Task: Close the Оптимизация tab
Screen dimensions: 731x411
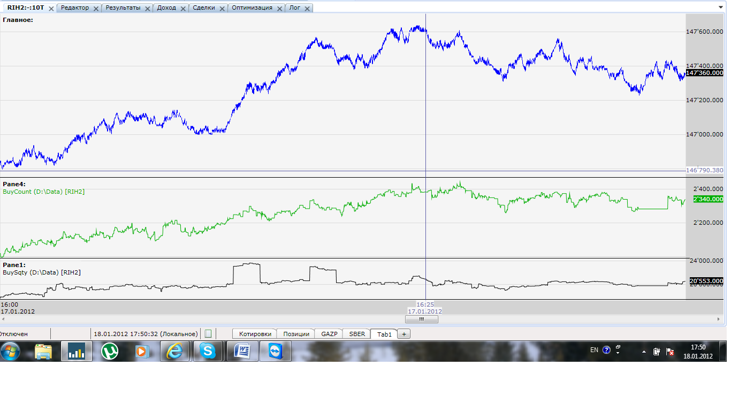Action: 279,9
